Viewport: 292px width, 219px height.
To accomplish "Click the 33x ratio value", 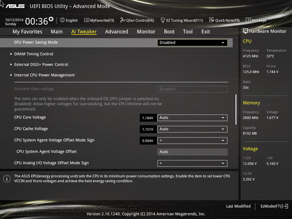I will tap(246, 87).
